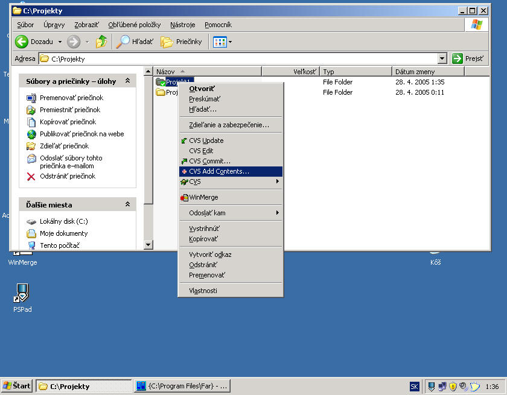Expand the address bar dropdown
507x395 pixels.
(x=442, y=58)
